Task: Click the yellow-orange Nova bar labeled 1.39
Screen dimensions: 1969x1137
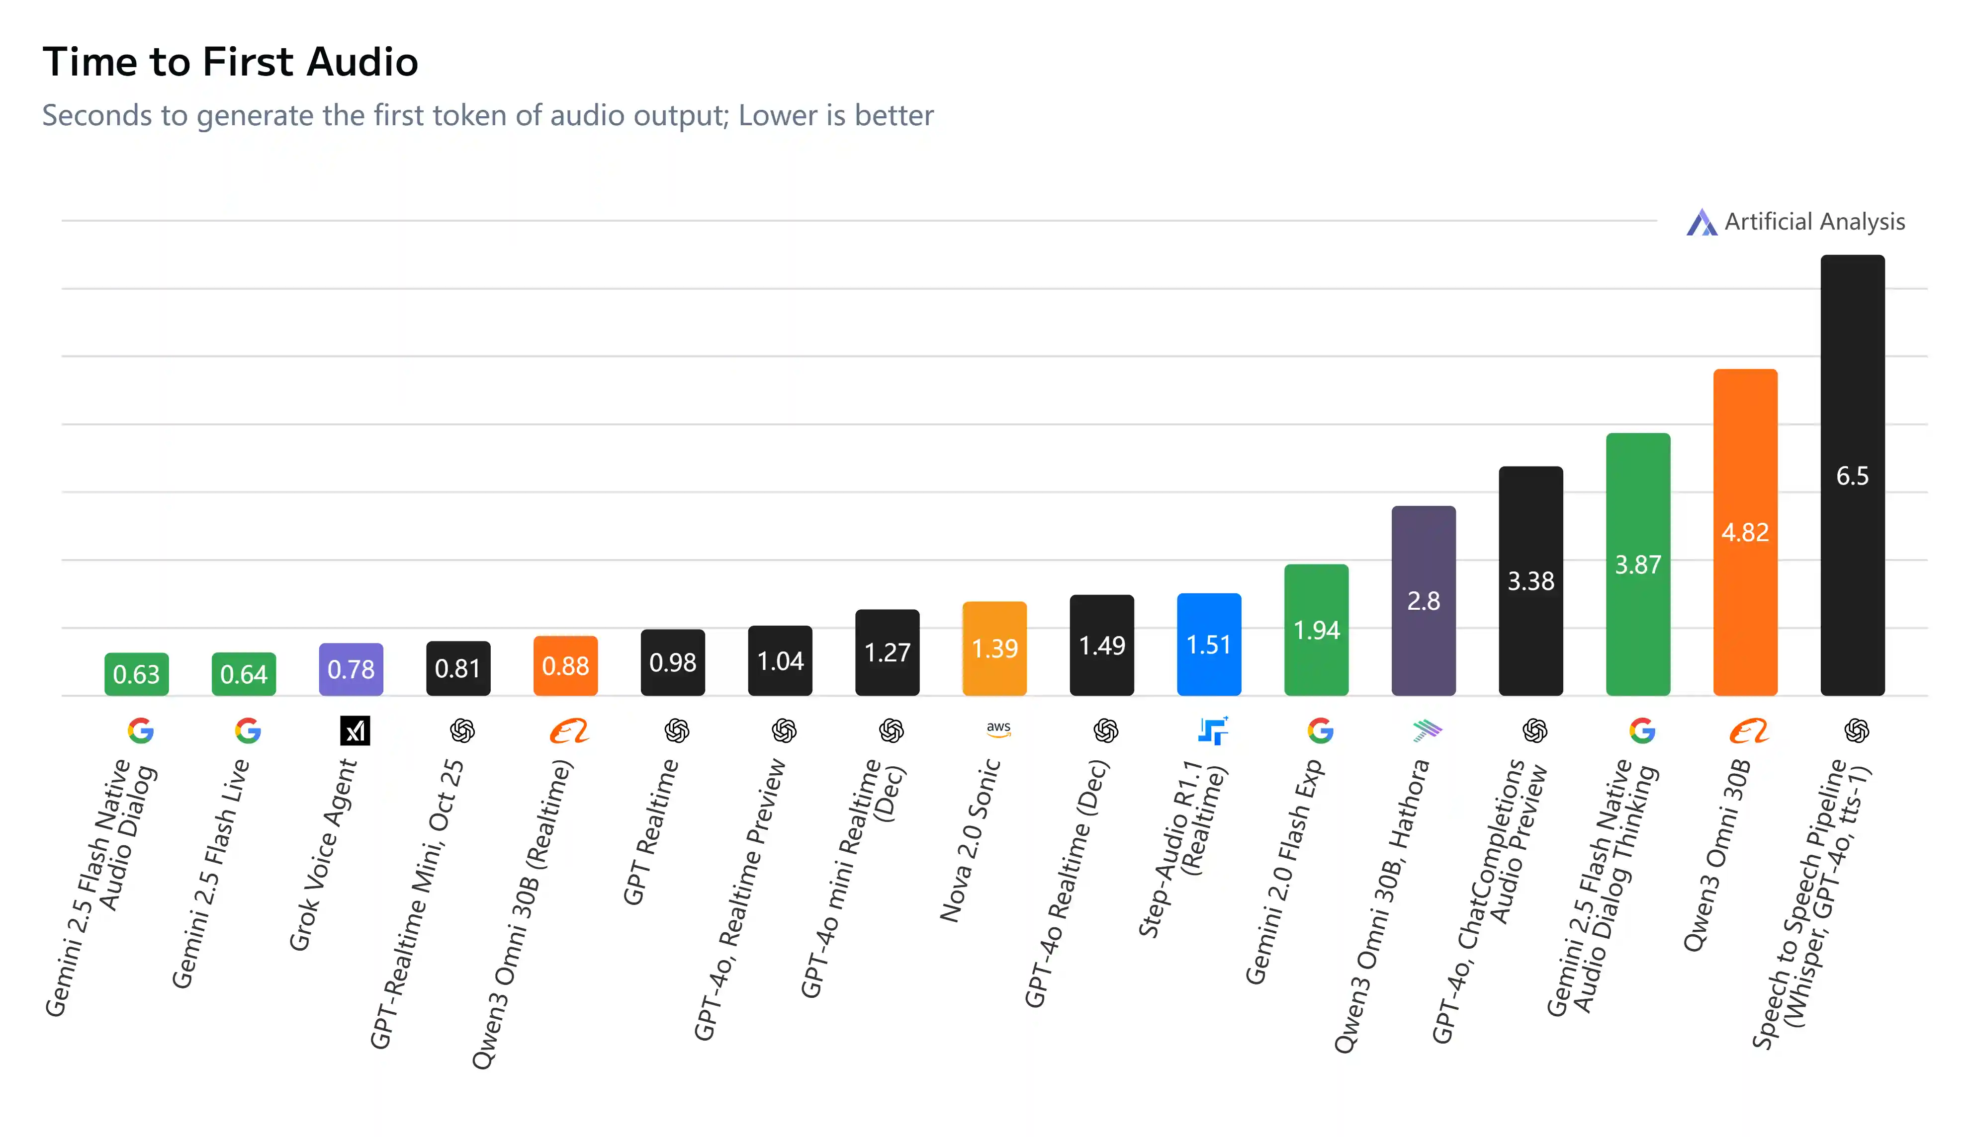Action: (994, 648)
